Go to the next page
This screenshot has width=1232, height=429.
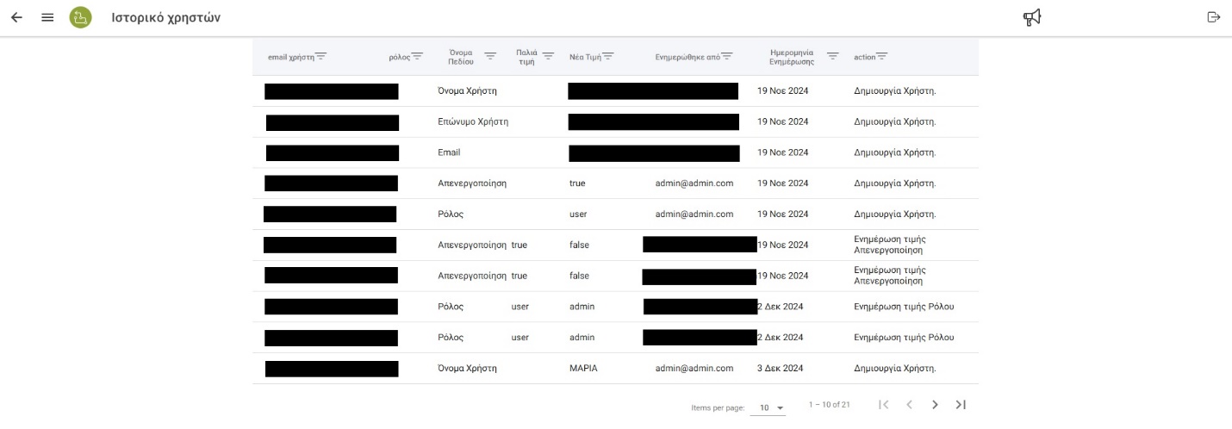(x=935, y=405)
